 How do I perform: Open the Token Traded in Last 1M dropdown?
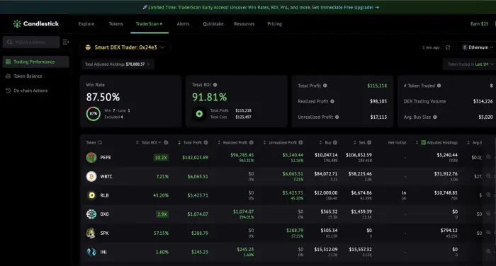point(470,64)
